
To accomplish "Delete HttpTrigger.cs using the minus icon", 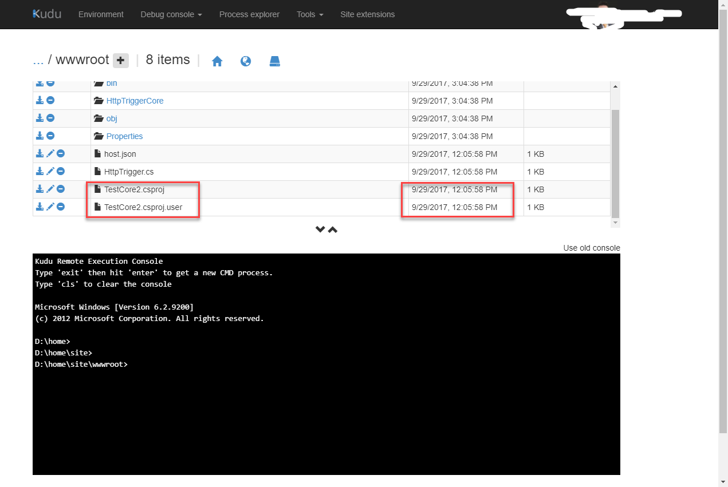I will pos(60,171).
